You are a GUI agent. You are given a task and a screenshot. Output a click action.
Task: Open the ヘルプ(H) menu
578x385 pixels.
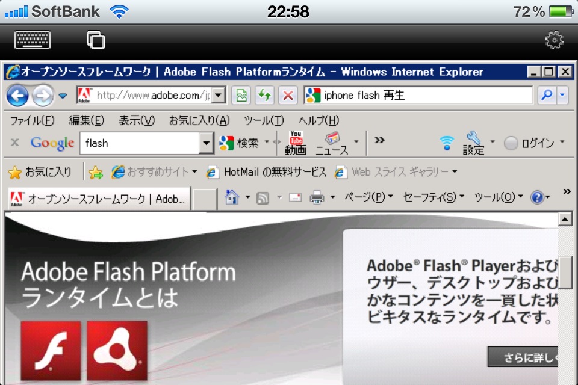(319, 120)
